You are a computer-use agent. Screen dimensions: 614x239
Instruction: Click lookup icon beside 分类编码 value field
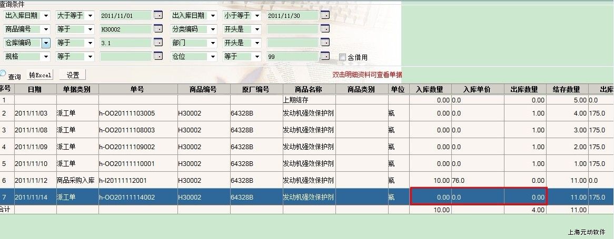tap(325, 29)
